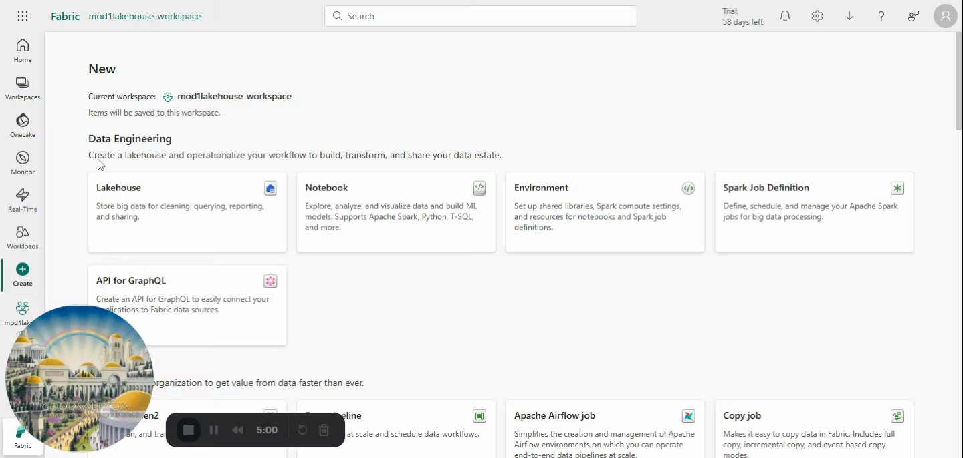The width and height of the screenshot is (963, 458).
Task: Go to Home in sidebar
Action: tap(23, 50)
